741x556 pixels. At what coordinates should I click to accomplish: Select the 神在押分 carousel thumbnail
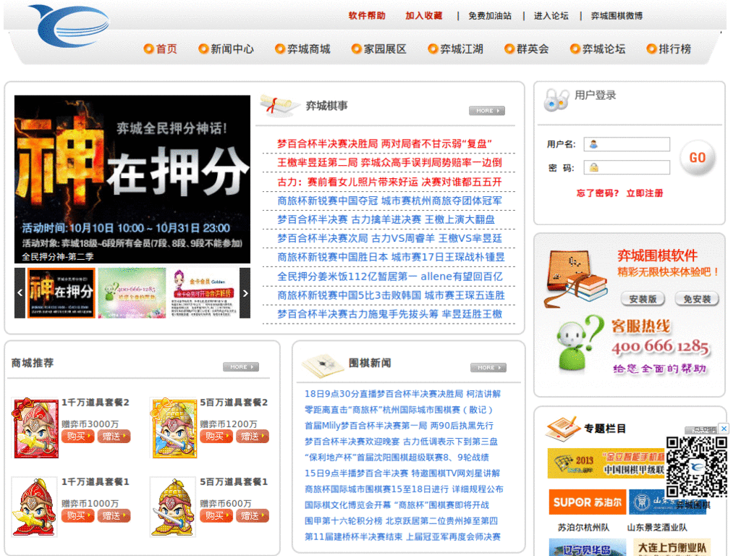tap(62, 293)
